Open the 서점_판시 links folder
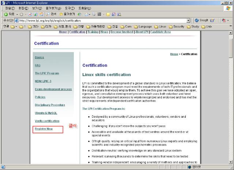The height and width of the screenshot is (170, 234). (x=63, y=27)
